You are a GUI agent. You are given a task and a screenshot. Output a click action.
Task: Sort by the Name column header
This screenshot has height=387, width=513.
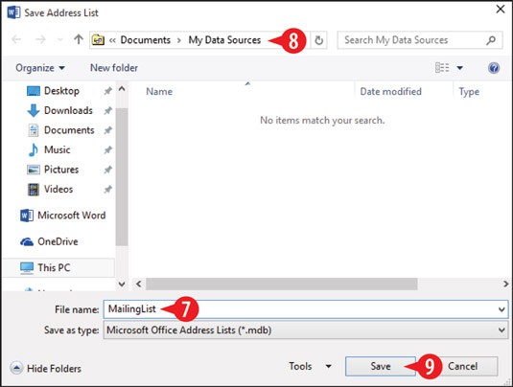159,92
